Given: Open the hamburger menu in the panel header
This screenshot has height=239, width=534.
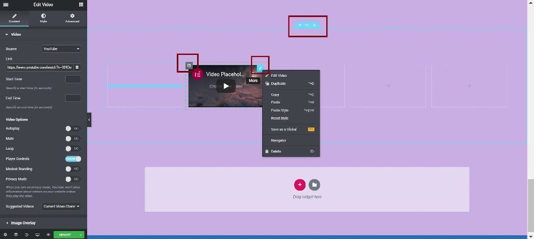Looking at the screenshot, I should click(x=5, y=4).
